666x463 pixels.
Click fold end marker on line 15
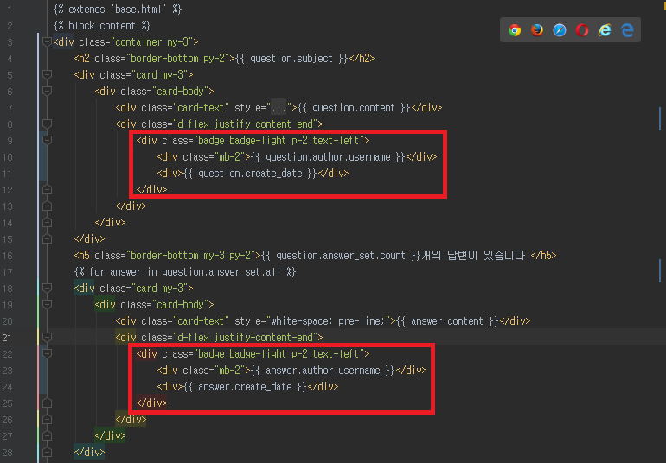coord(48,239)
